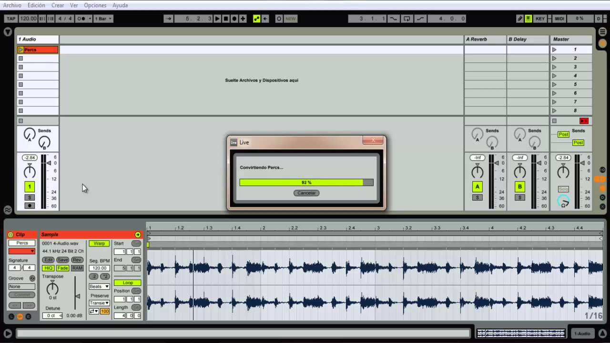Enable RAM mode
This screenshot has width=610, height=343.
(x=77, y=268)
